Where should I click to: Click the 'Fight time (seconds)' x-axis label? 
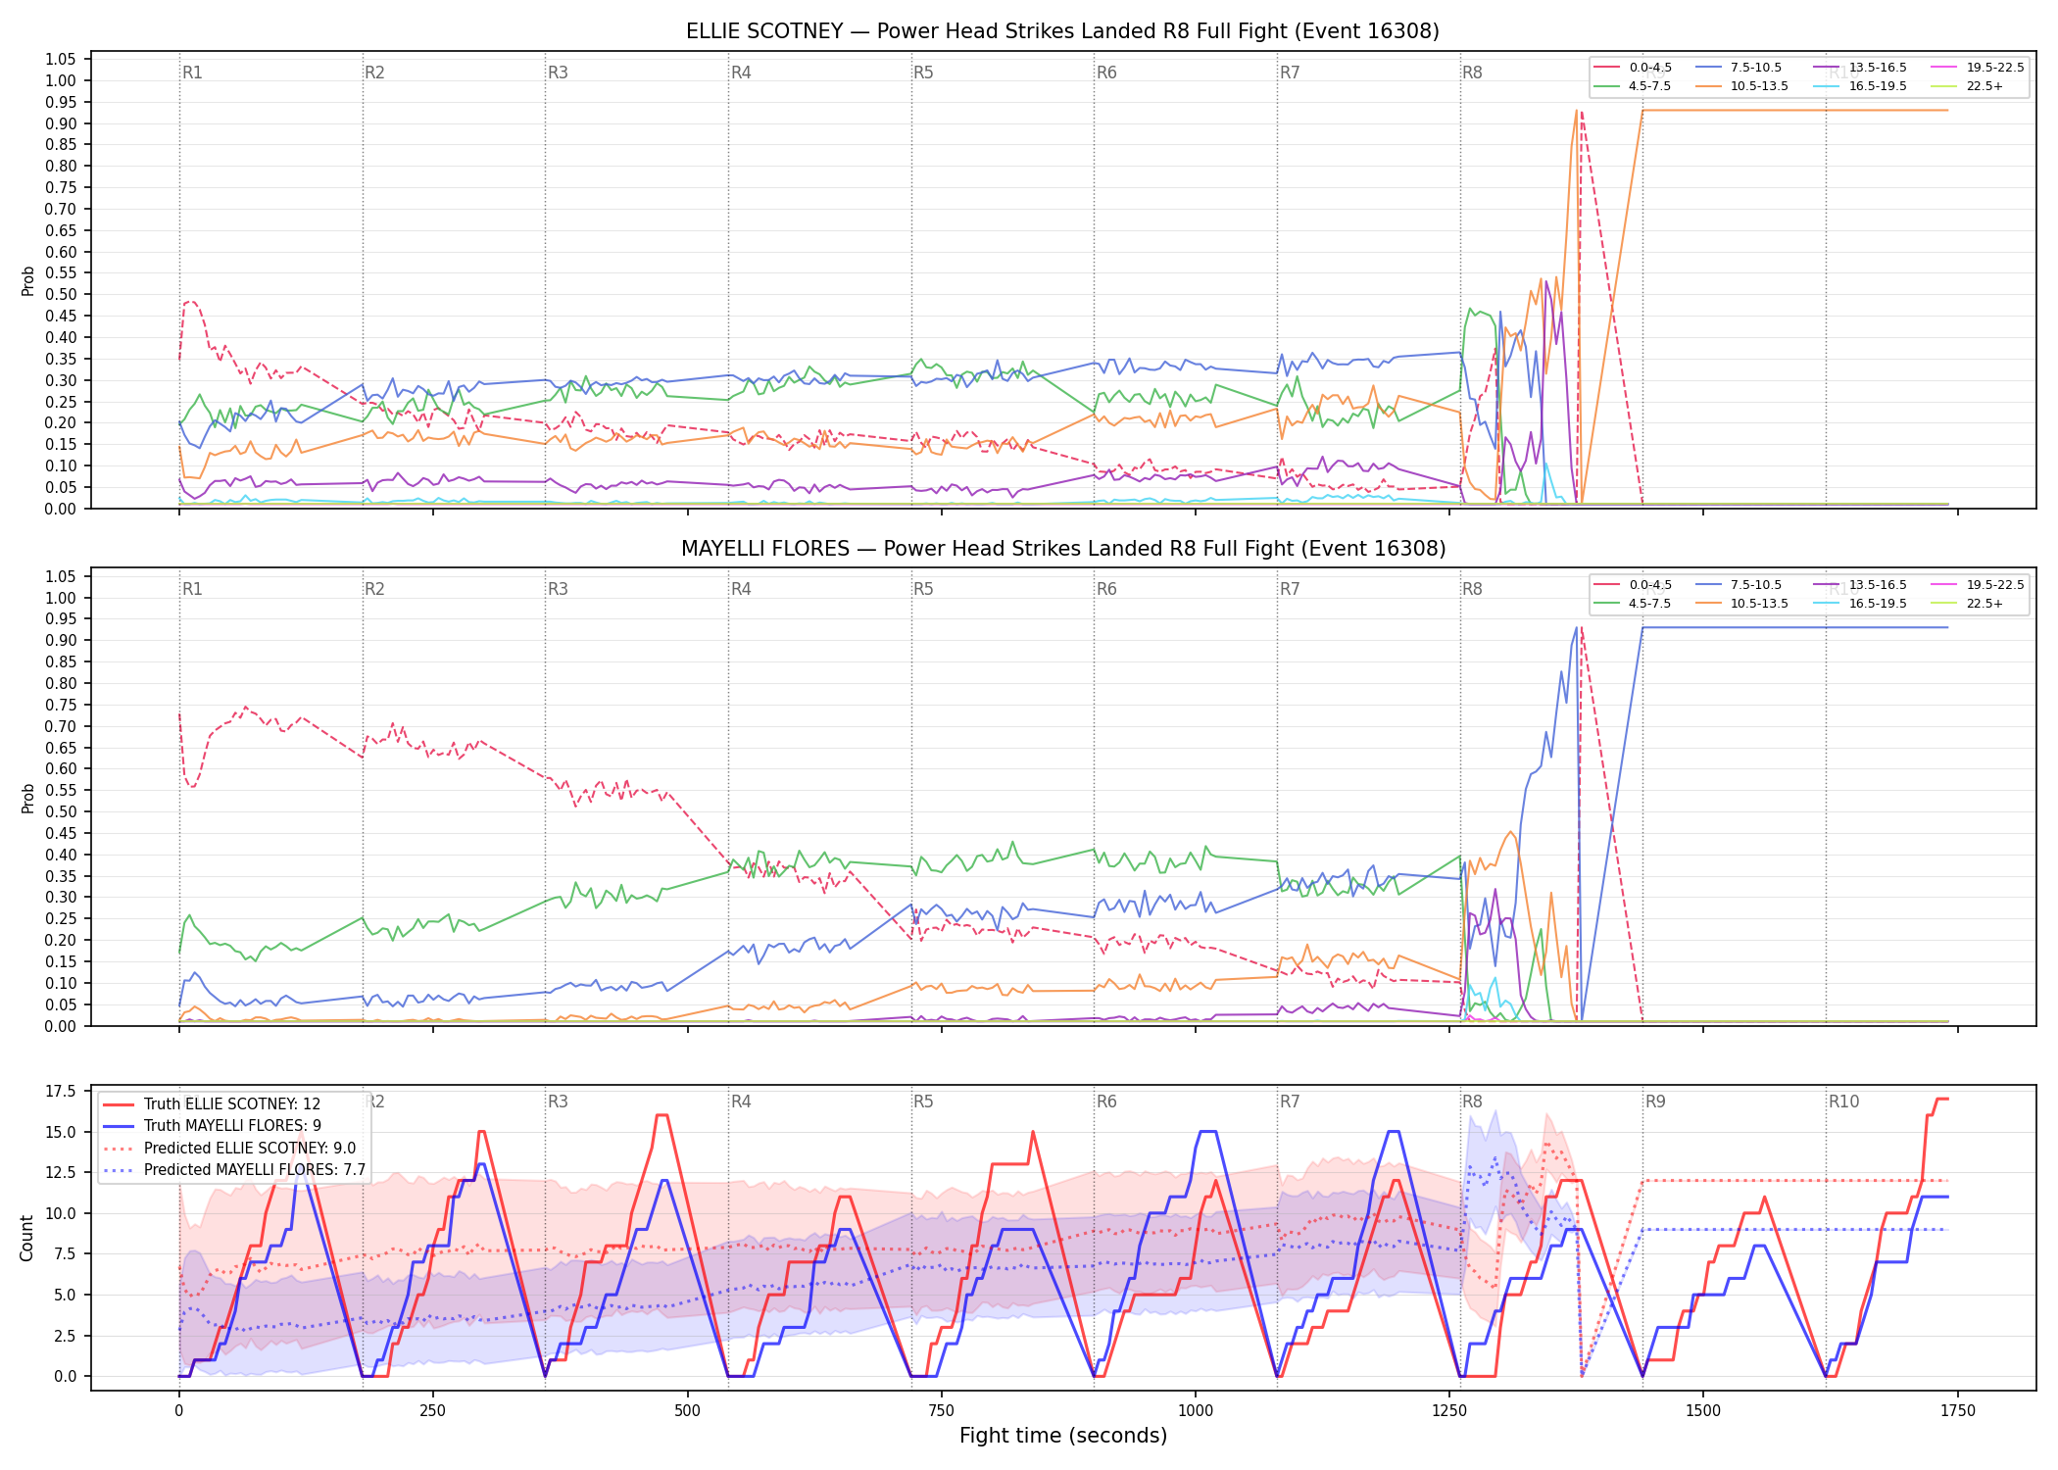pyautogui.click(x=1063, y=1436)
